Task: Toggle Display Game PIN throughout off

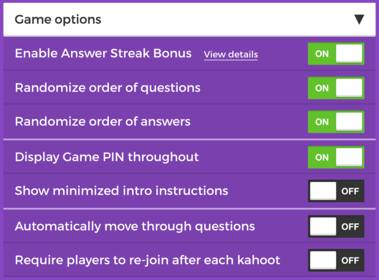Action: click(335, 157)
